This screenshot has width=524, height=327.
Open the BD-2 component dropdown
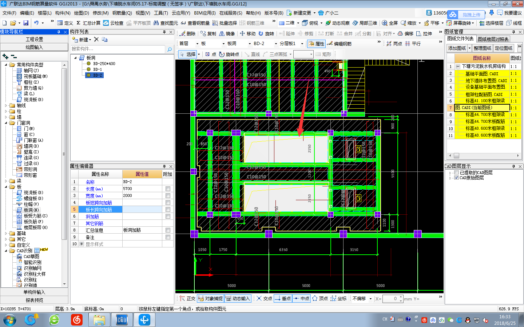point(275,44)
